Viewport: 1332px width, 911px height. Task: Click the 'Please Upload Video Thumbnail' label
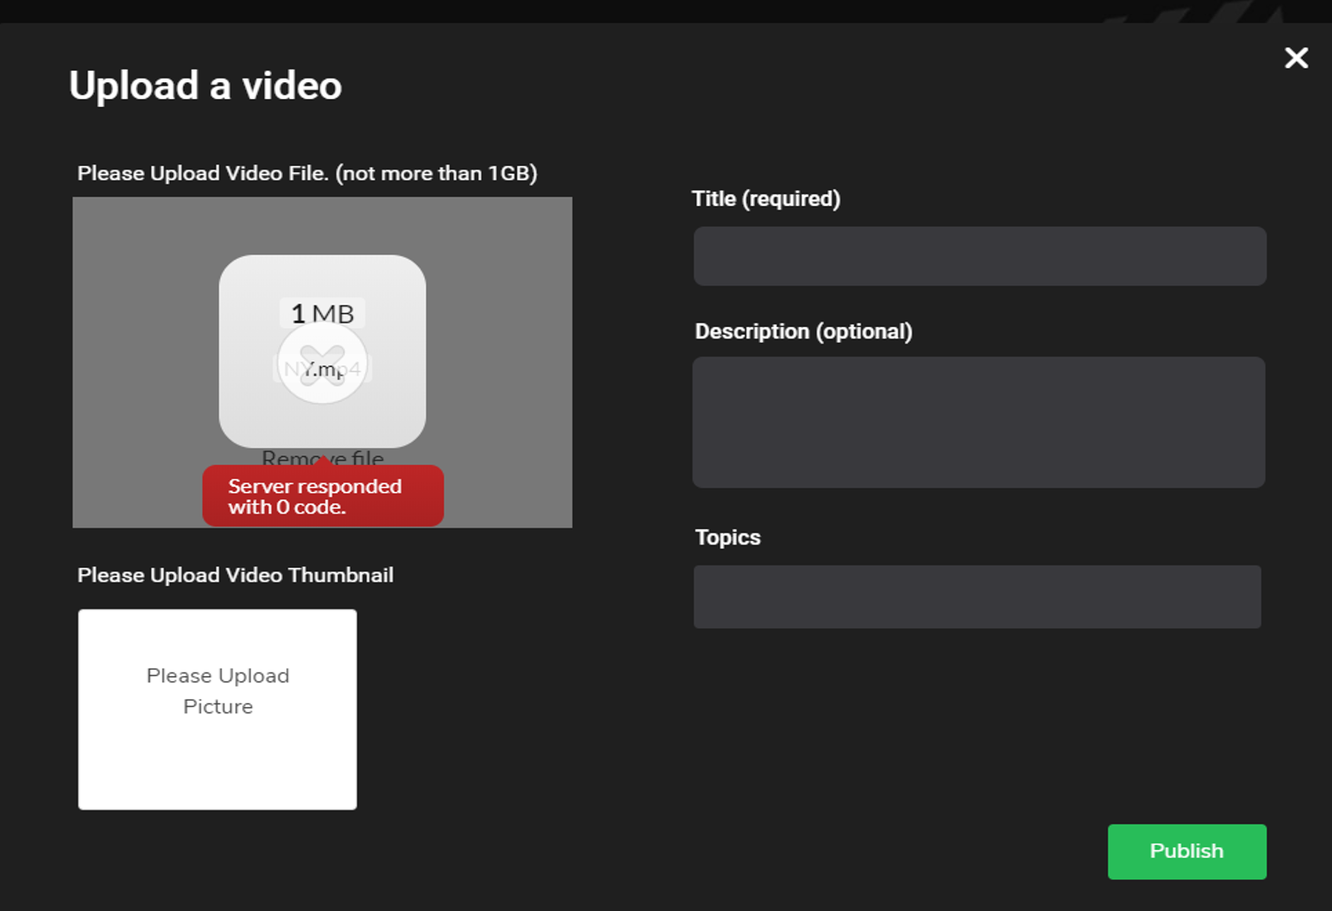(x=235, y=575)
